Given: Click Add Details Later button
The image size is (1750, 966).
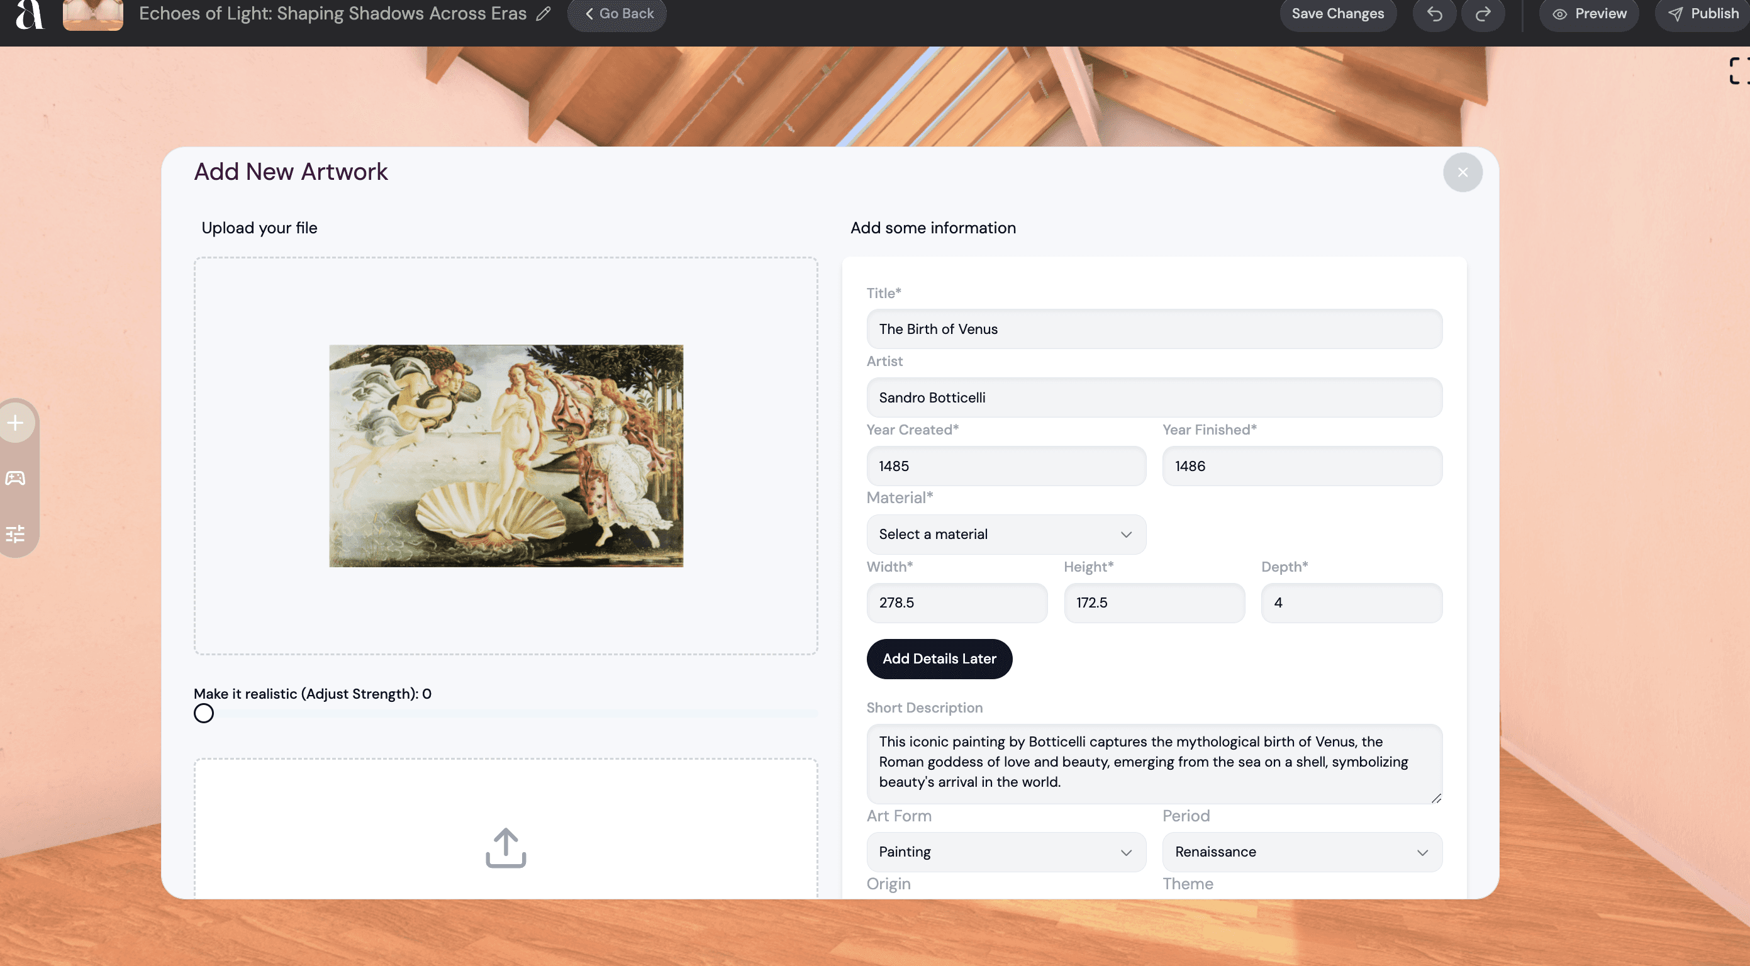Looking at the screenshot, I should pos(940,659).
